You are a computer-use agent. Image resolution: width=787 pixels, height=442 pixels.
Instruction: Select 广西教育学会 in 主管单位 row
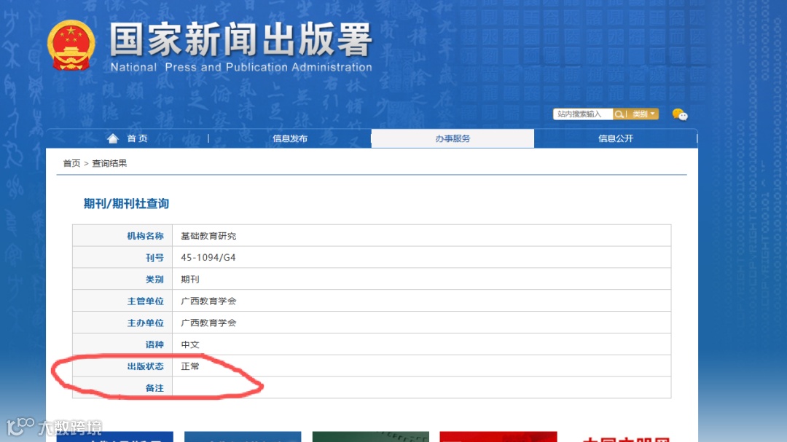(208, 301)
